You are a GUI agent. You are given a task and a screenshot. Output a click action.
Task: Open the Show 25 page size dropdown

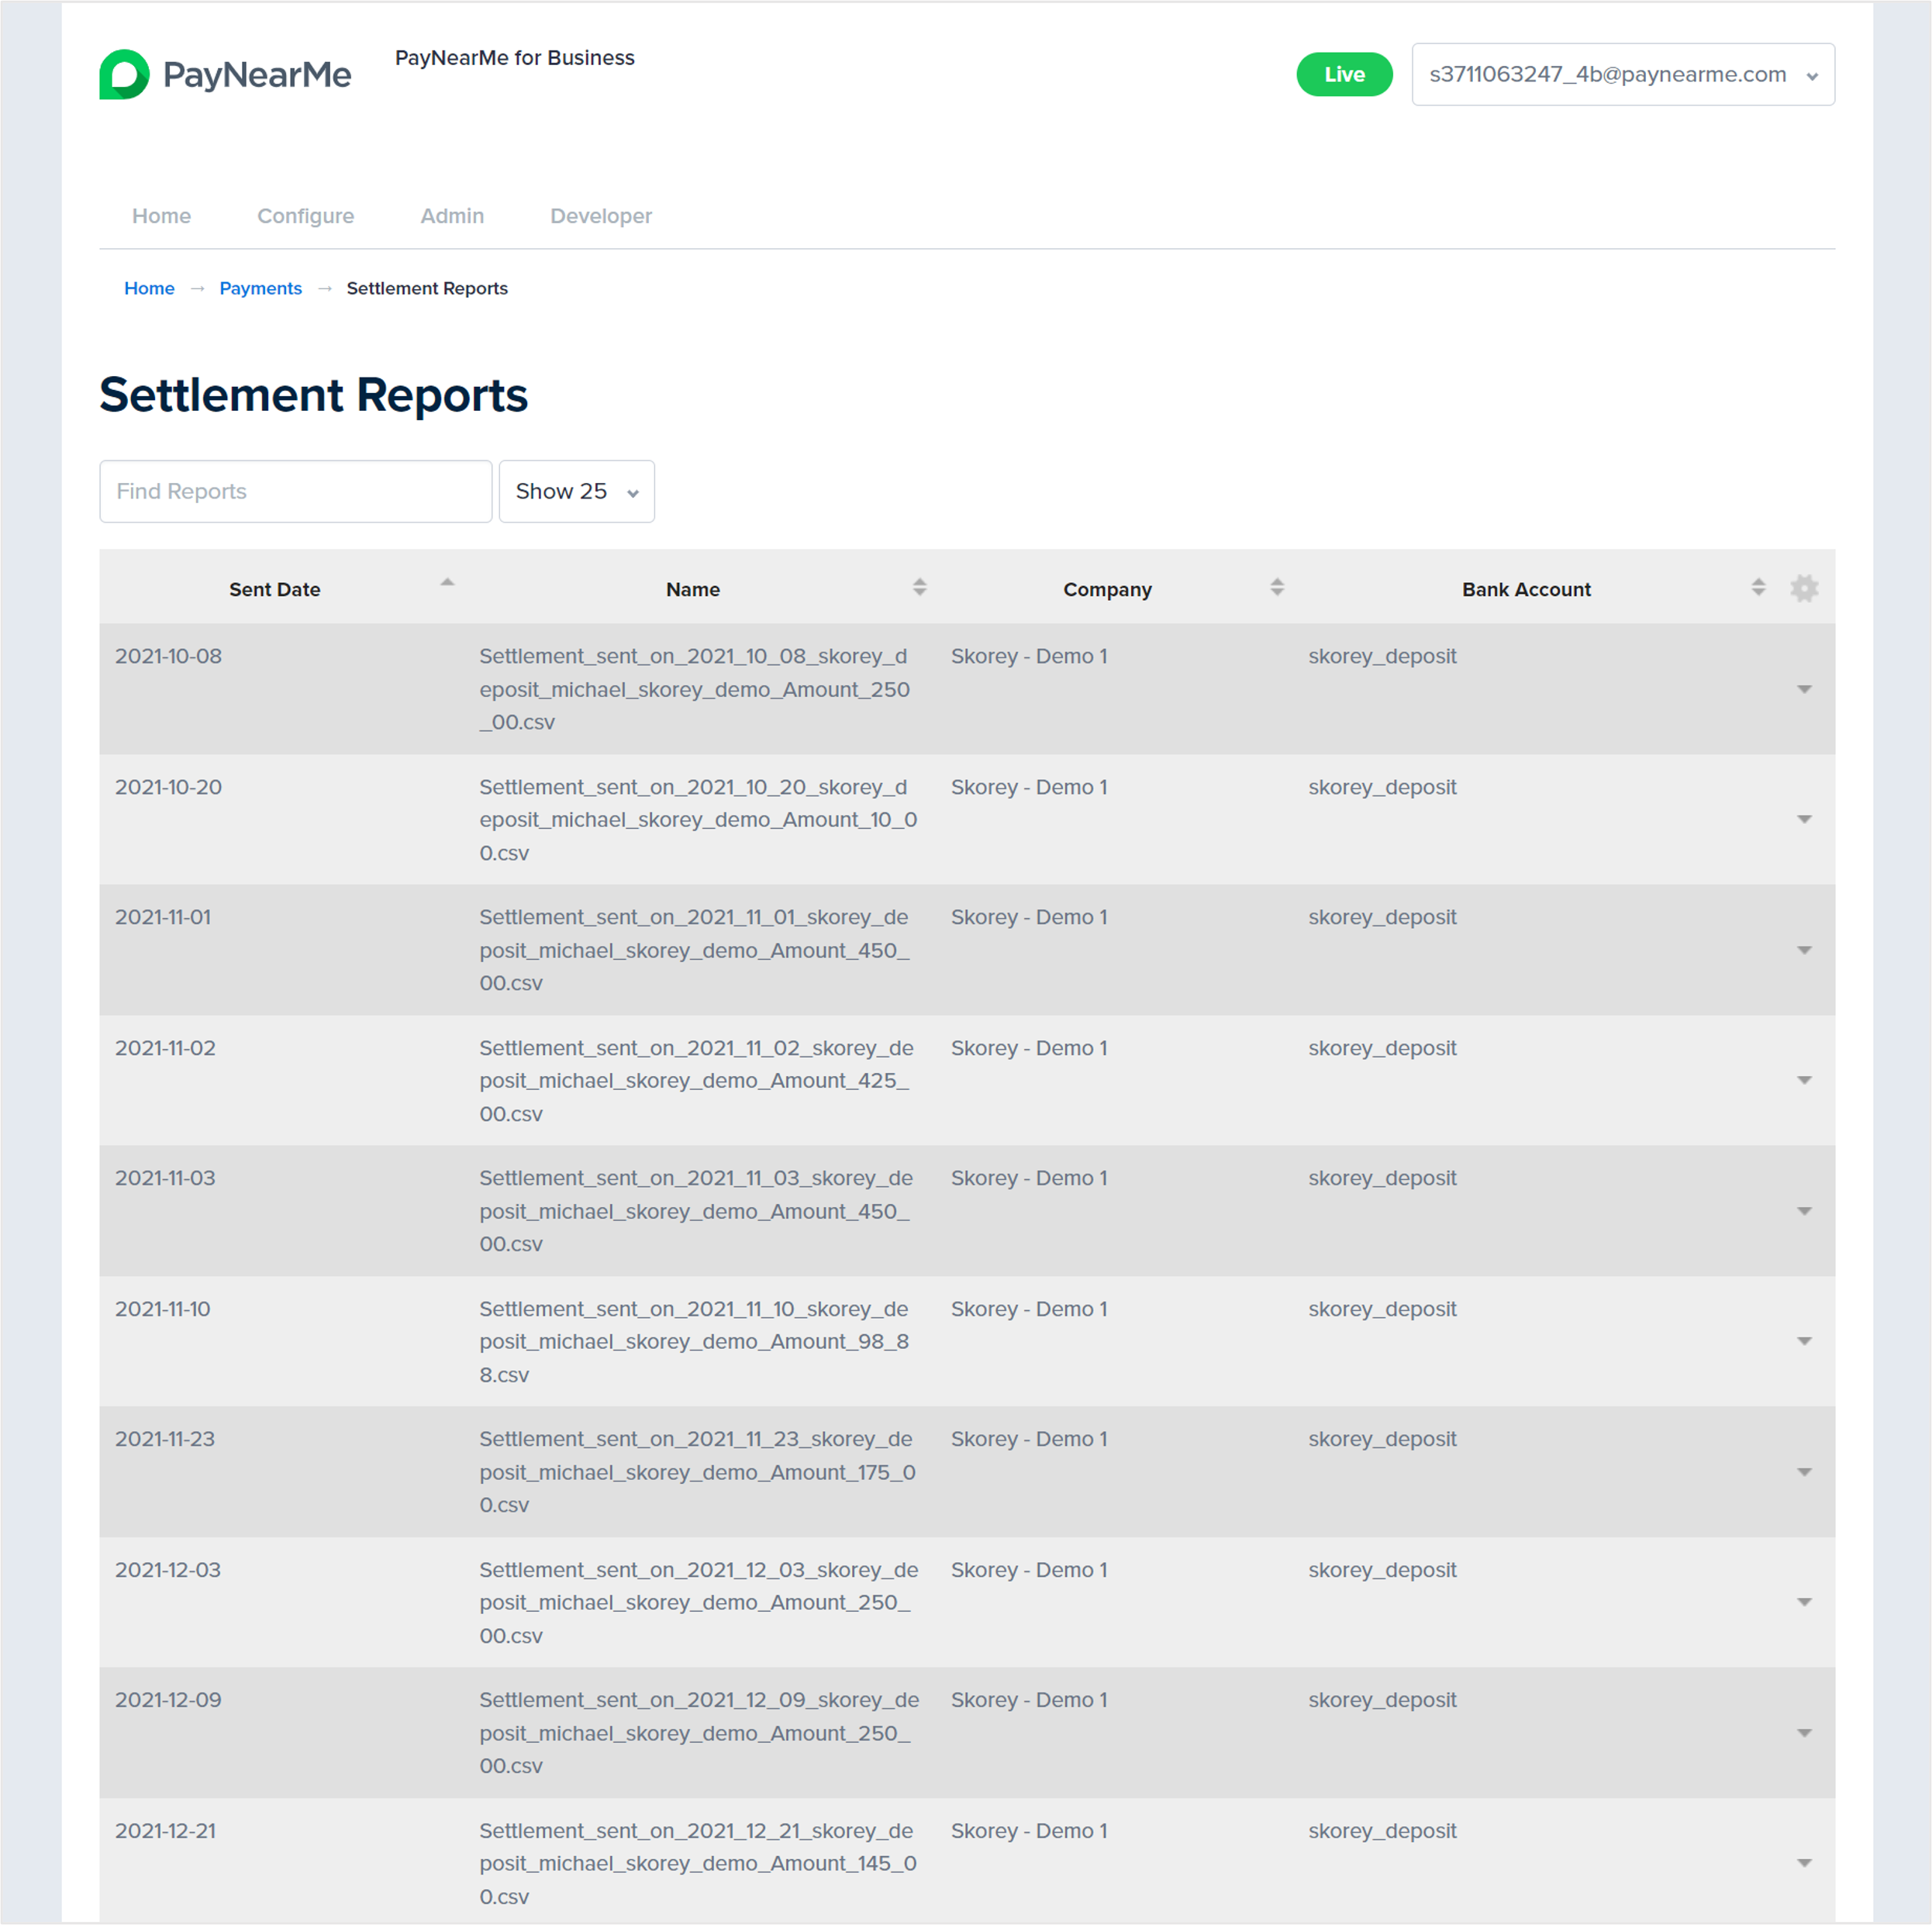(x=576, y=491)
